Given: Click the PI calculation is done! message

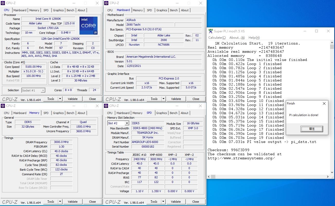Looking at the screenshot, I should tap(304, 115).
